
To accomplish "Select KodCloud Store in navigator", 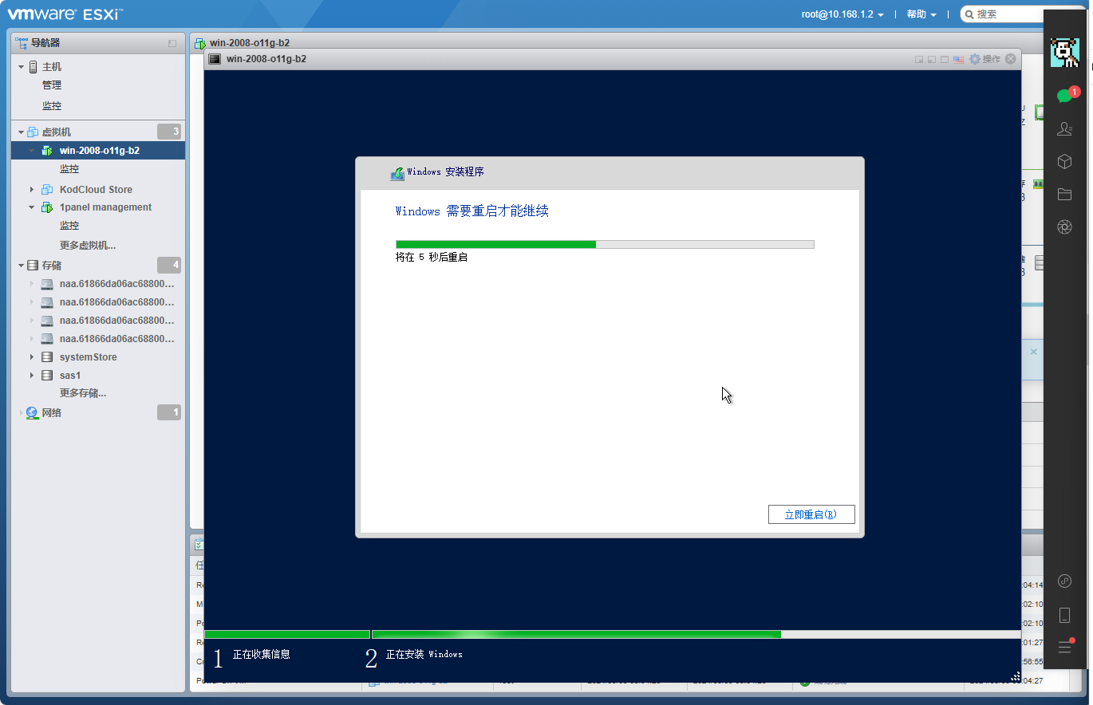I will [96, 189].
